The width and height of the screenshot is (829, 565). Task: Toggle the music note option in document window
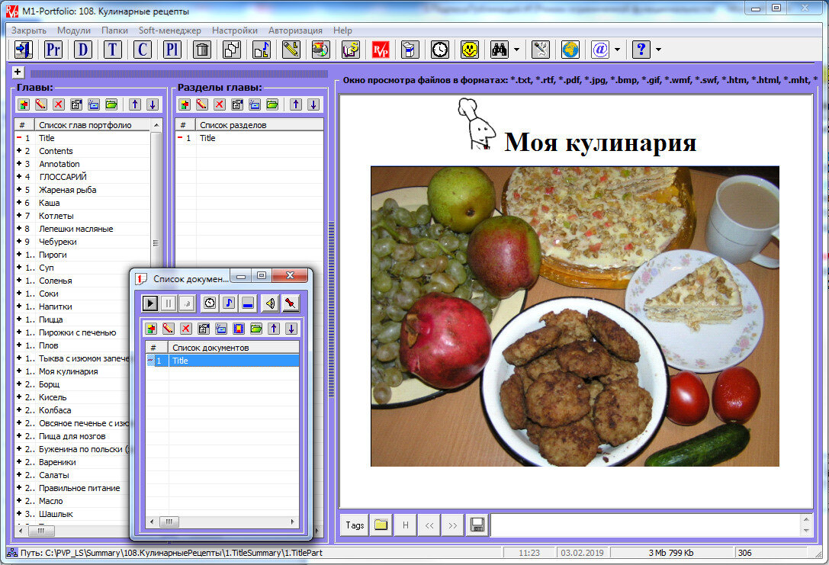coord(228,303)
